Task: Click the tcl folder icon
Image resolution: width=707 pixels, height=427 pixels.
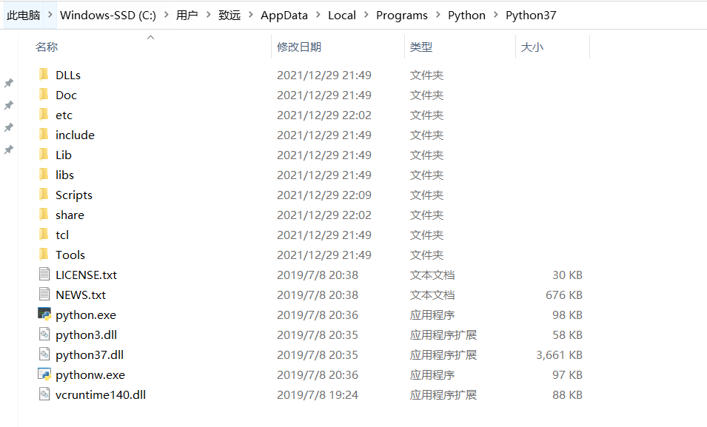Action: point(44,234)
